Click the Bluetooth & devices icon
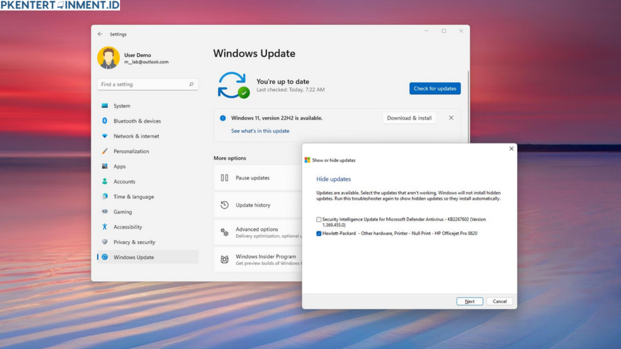621x349 pixels. (105, 121)
